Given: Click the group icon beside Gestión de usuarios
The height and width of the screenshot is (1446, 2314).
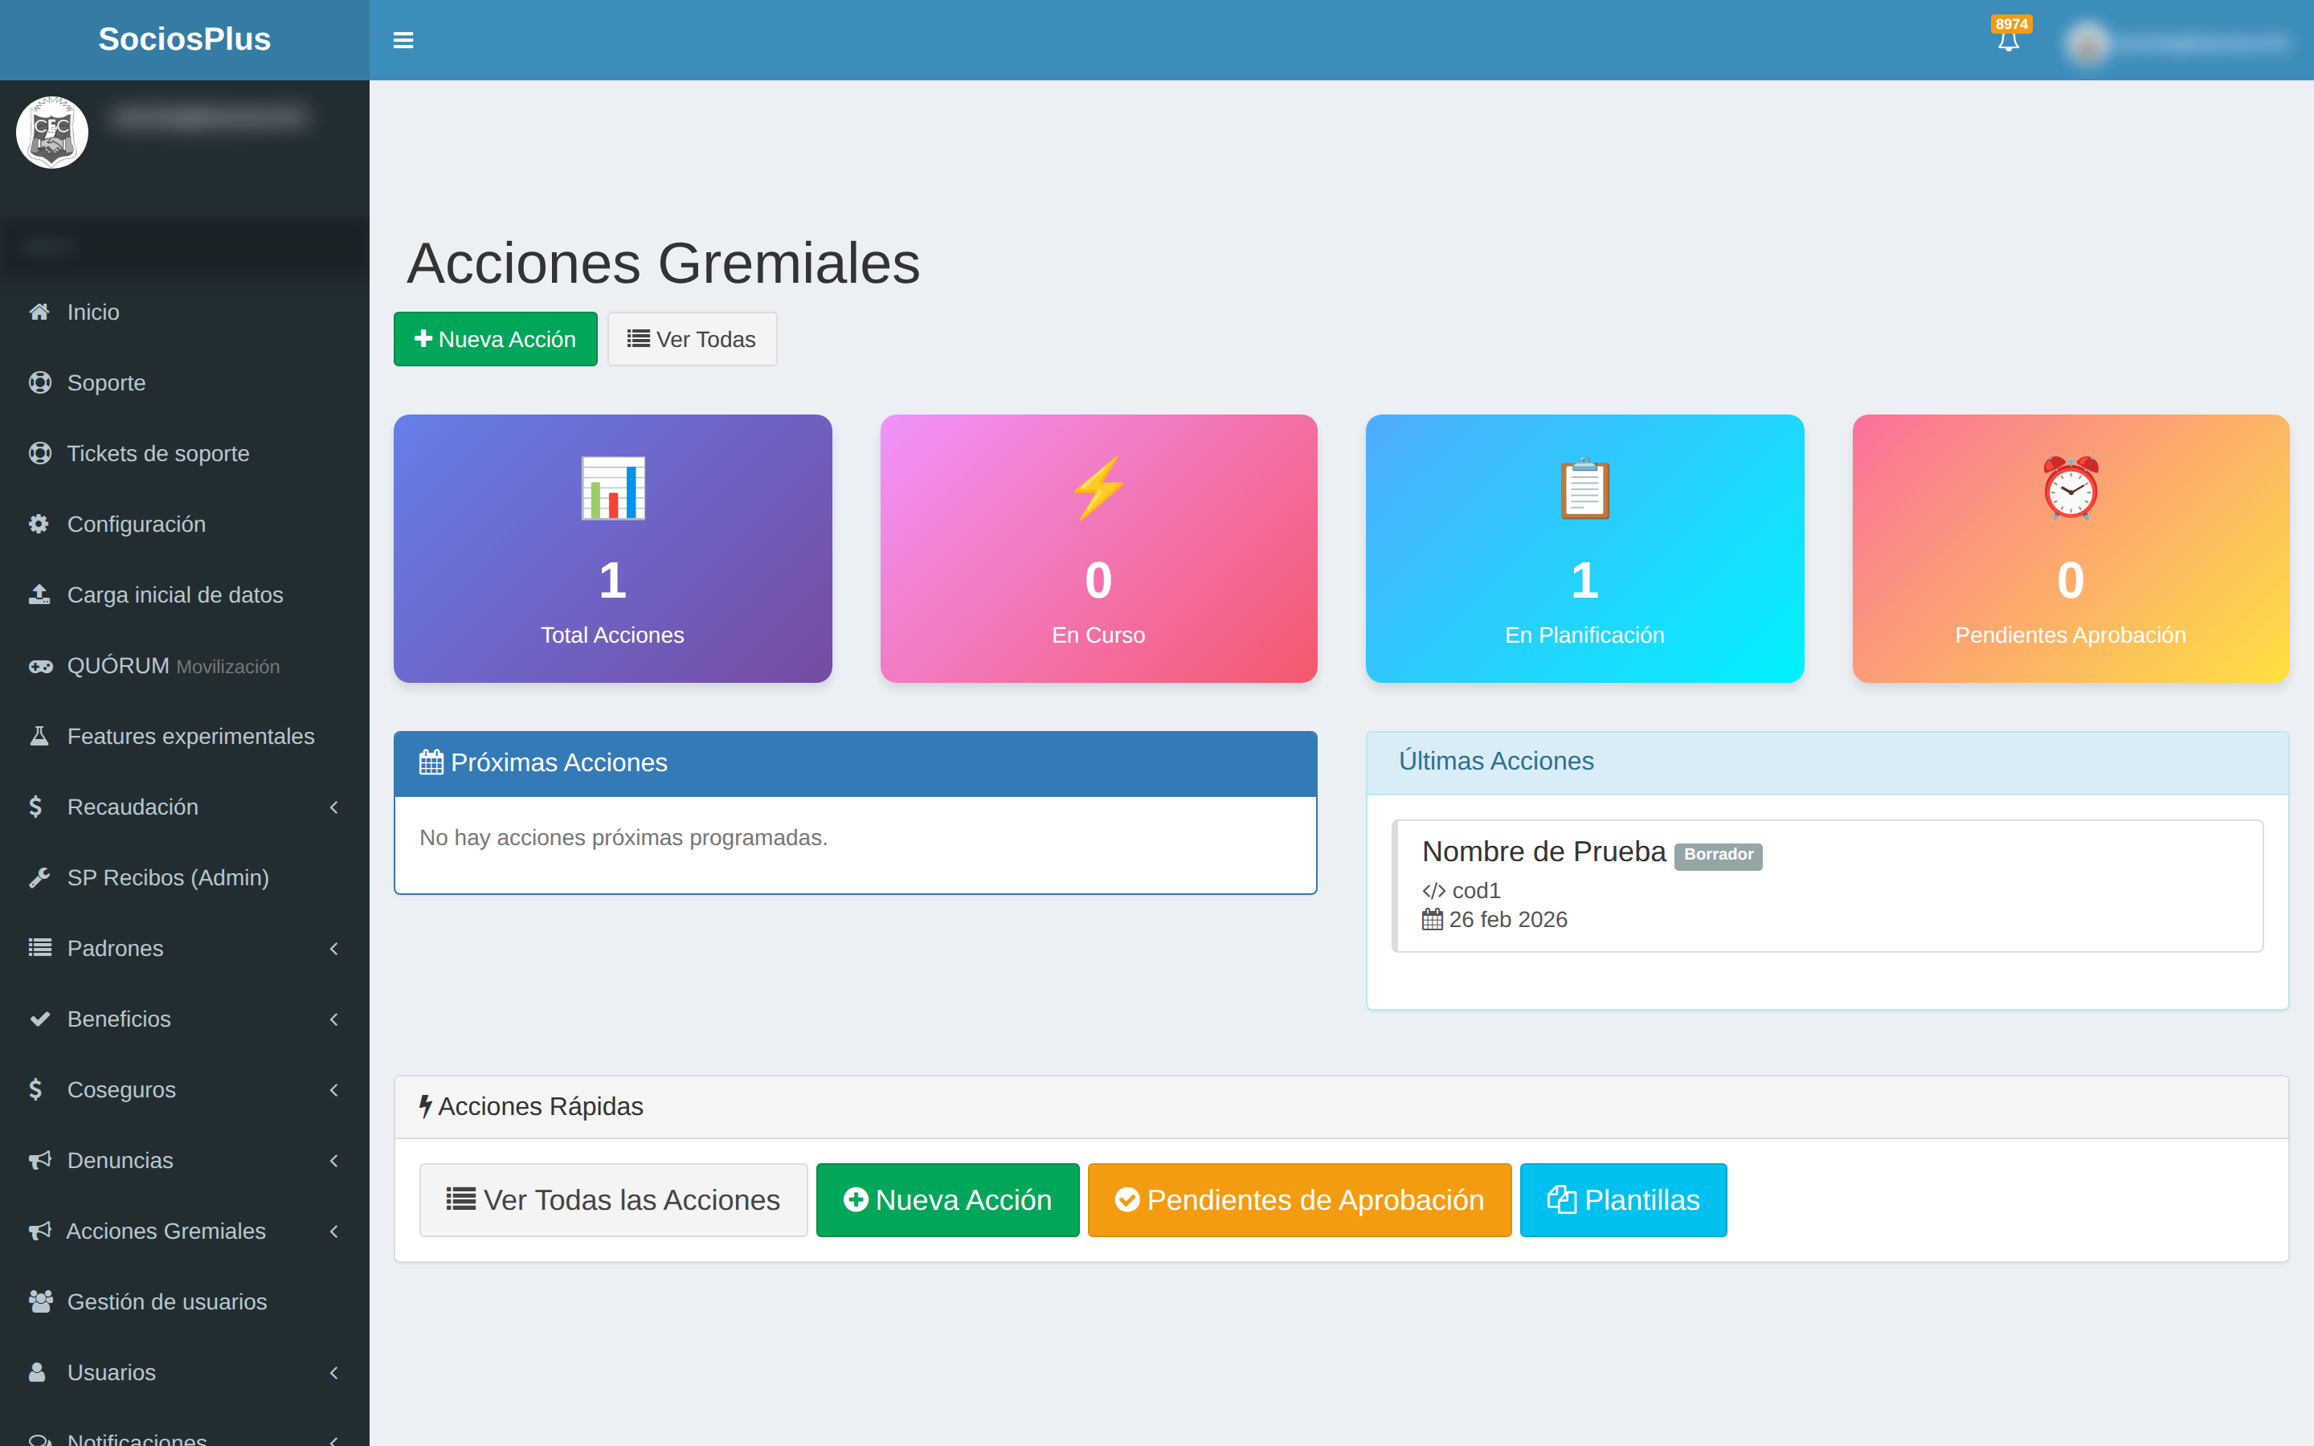Looking at the screenshot, I should pyautogui.click(x=39, y=1301).
